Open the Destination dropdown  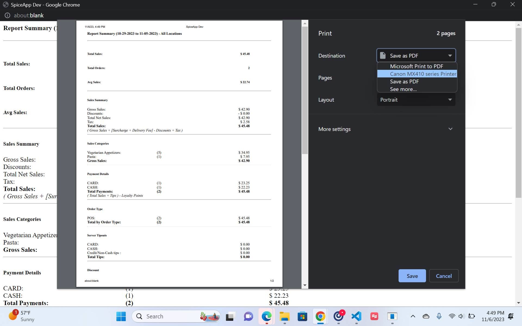coord(416,56)
